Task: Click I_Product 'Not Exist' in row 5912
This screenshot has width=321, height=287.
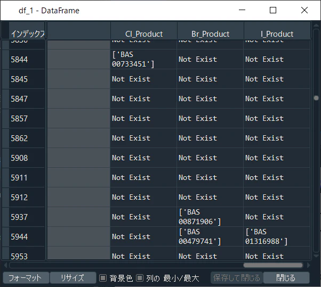Action: point(277,197)
